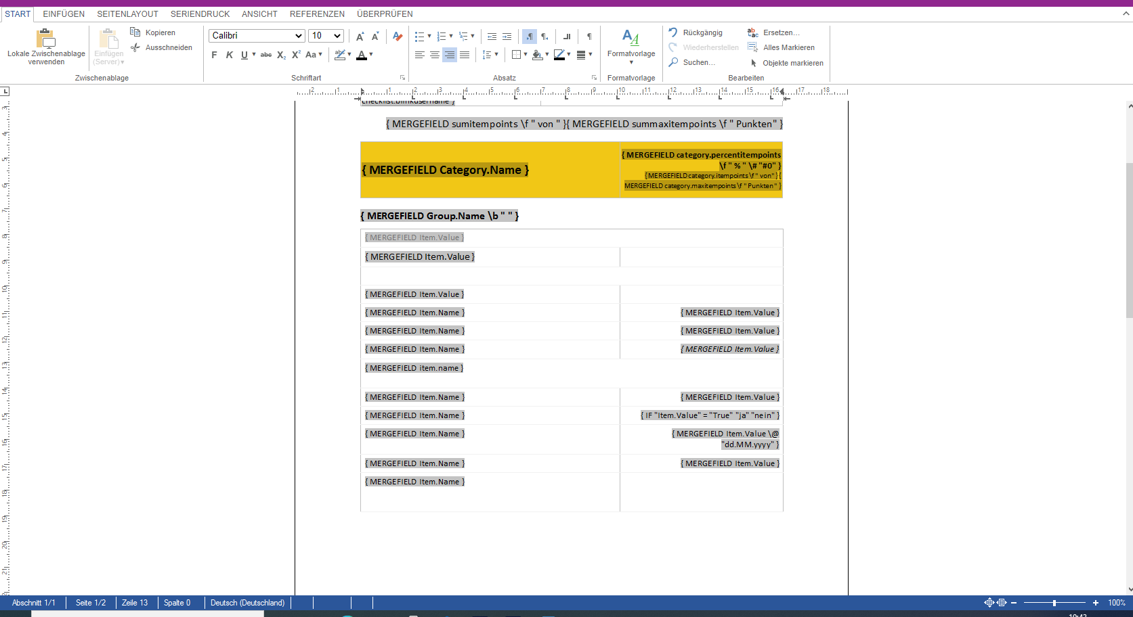Click the Suchen magnifier icon

tap(673, 62)
